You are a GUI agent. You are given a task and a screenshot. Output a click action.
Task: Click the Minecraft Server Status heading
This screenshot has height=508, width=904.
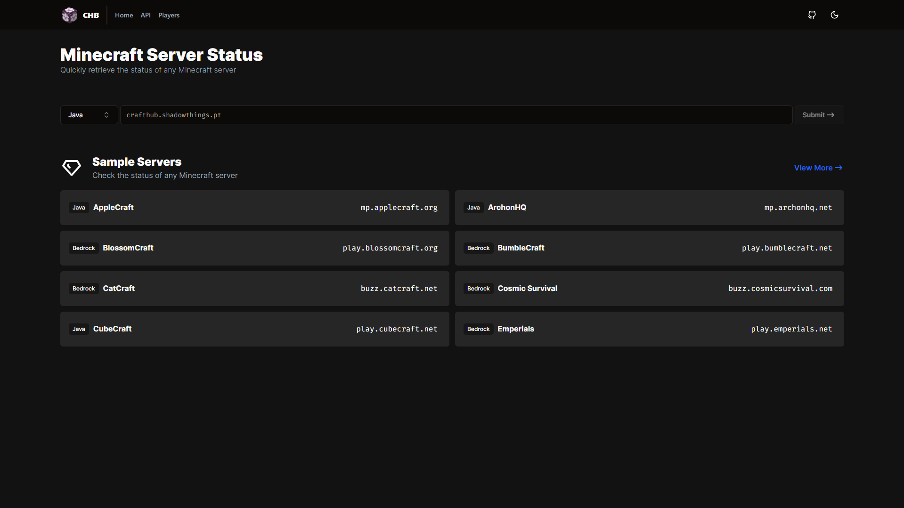[x=162, y=55]
